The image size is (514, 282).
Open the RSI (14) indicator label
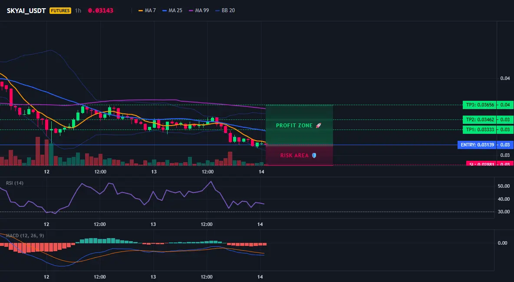pos(15,183)
